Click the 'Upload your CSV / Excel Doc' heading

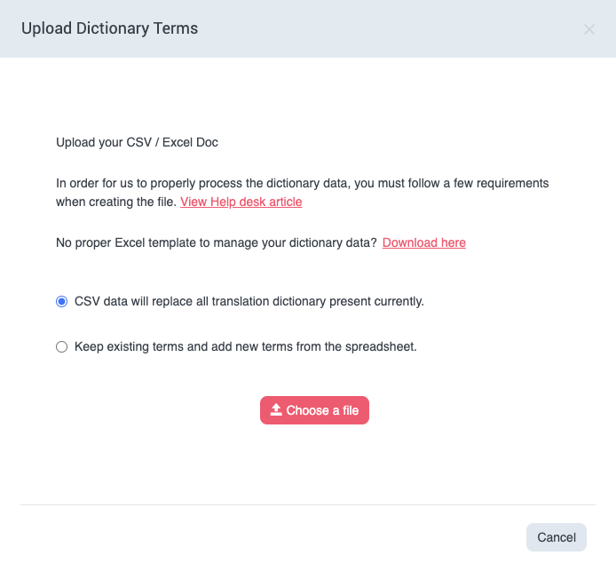coord(137,142)
